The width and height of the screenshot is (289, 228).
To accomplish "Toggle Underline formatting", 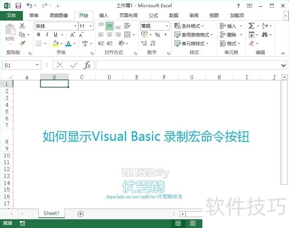I will 55,35.
